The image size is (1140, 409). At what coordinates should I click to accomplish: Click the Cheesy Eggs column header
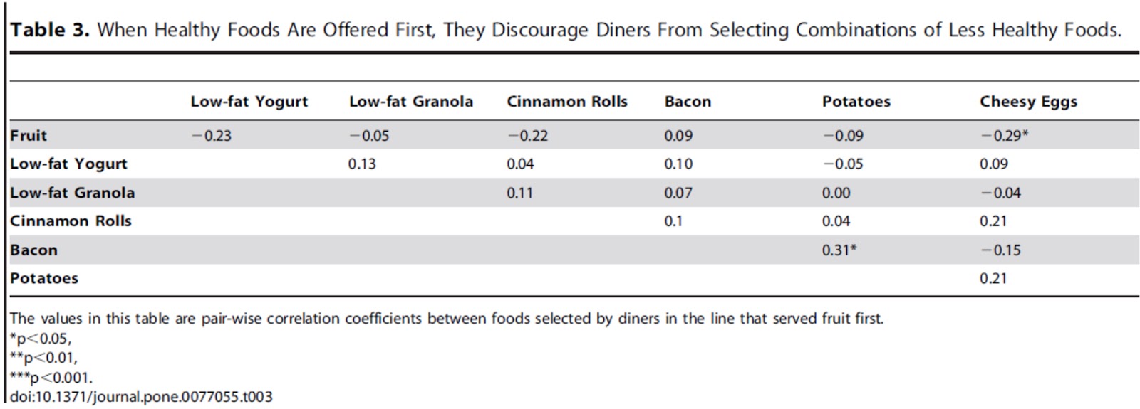coord(1028,102)
